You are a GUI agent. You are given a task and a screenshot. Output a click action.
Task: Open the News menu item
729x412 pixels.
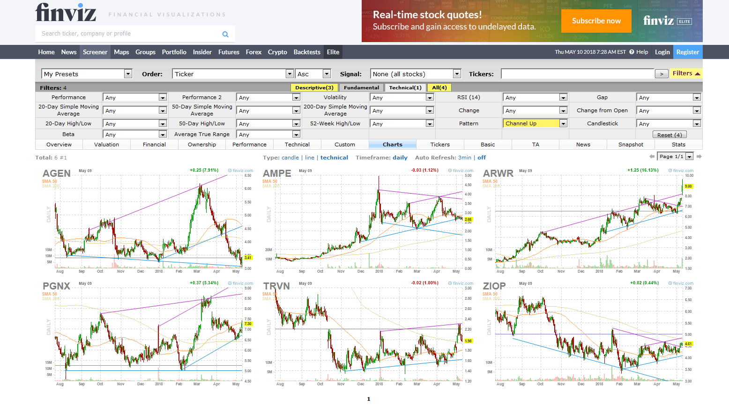click(69, 52)
